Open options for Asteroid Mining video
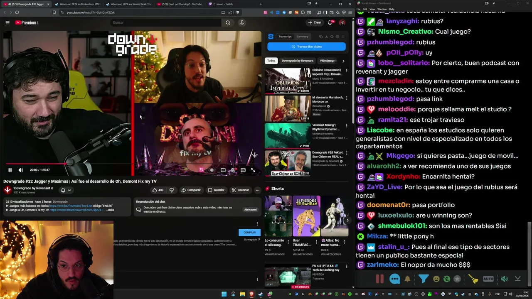Viewport: 532px width, 299px height. point(347,125)
